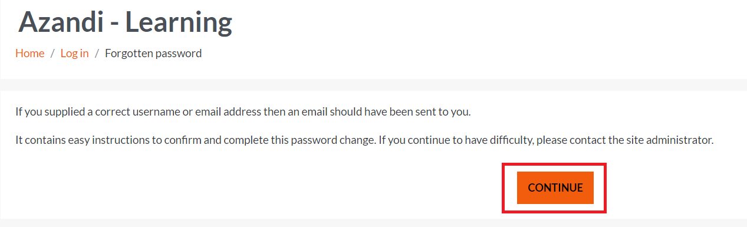This screenshot has width=747, height=227.
Task: Click the Azandi - Learning page heading
Action: point(126,22)
